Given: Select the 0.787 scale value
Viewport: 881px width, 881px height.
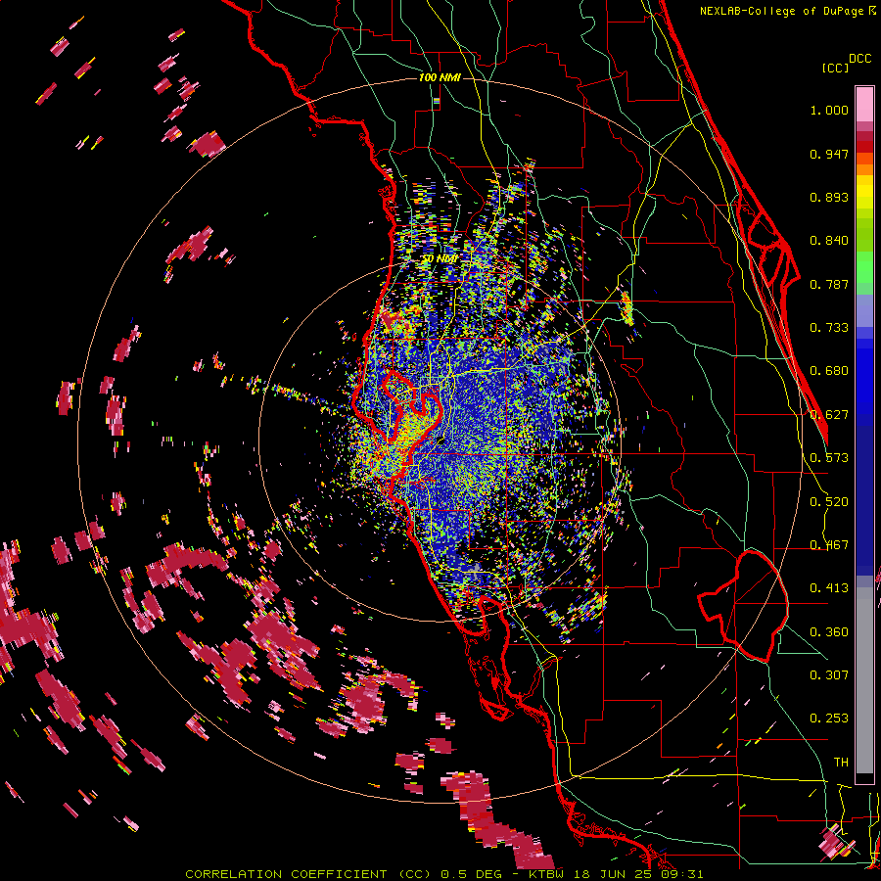Looking at the screenshot, I should pyautogui.click(x=829, y=284).
